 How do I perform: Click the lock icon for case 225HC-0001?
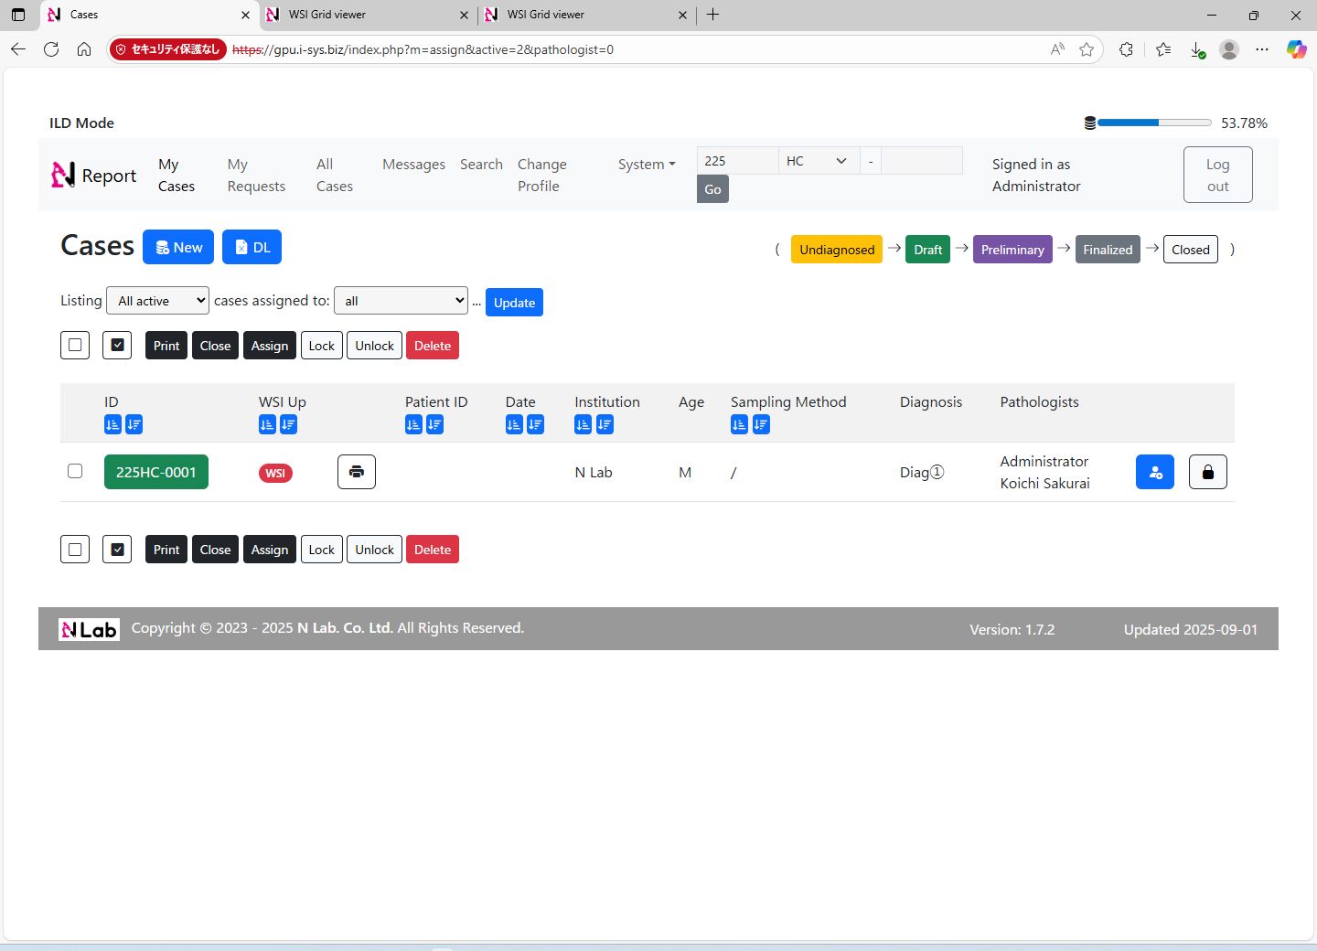[1207, 472]
